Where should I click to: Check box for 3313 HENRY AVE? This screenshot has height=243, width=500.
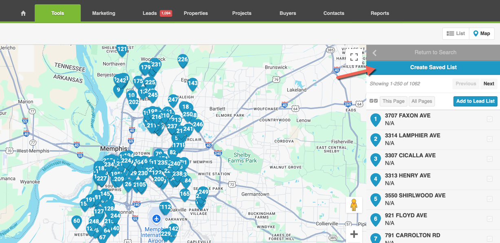pyautogui.click(x=489, y=179)
